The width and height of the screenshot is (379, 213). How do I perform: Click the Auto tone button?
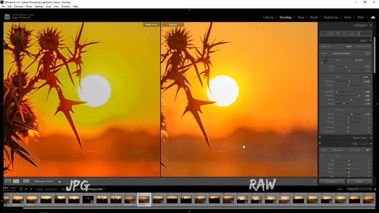(x=365, y=77)
